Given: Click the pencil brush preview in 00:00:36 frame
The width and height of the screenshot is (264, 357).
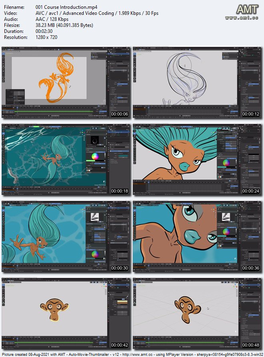Looking at the screenshot, I should click(226, 217).
